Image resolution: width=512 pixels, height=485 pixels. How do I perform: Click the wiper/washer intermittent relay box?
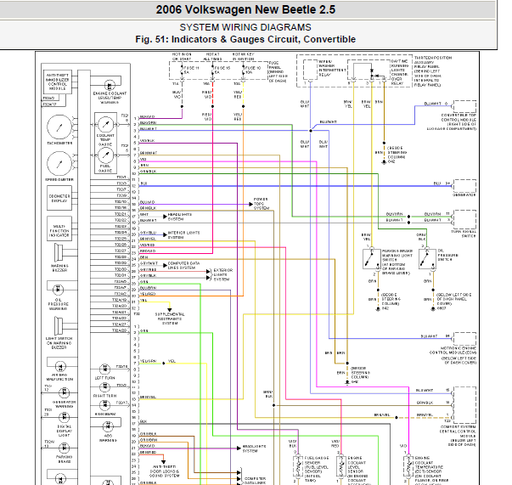(x=310, y=70)
